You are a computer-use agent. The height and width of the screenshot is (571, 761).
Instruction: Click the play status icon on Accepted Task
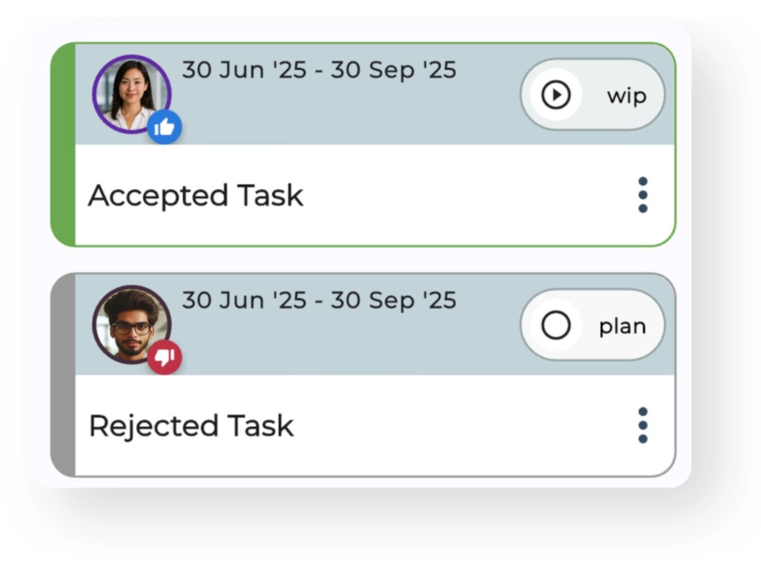(556, 94)
